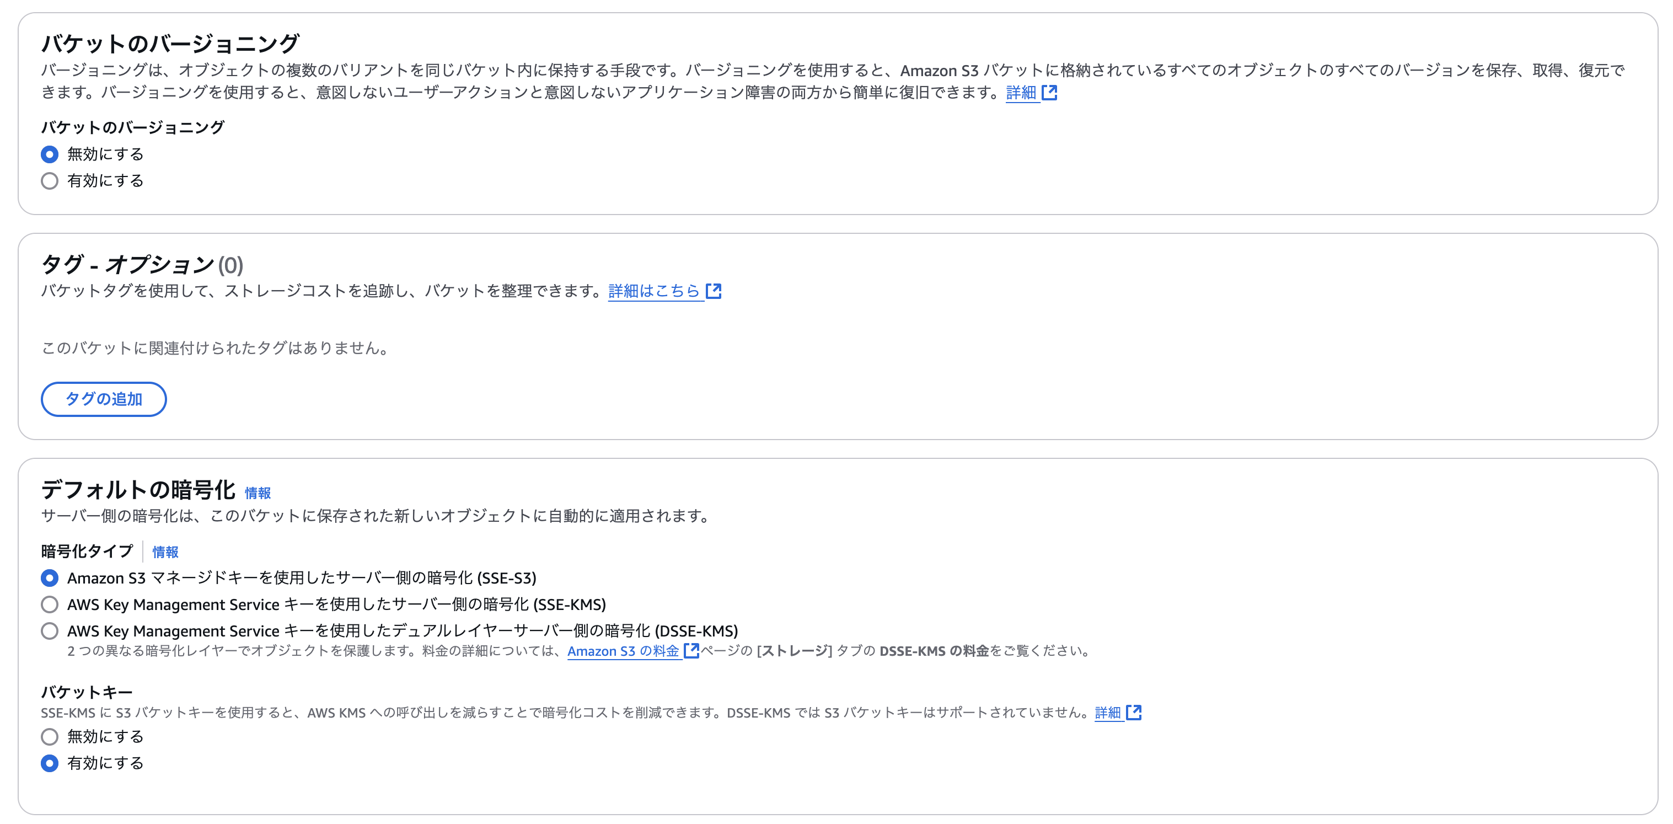
Task: Open the 詳細はこちら link about bucket tags
Action: [653, 291]
